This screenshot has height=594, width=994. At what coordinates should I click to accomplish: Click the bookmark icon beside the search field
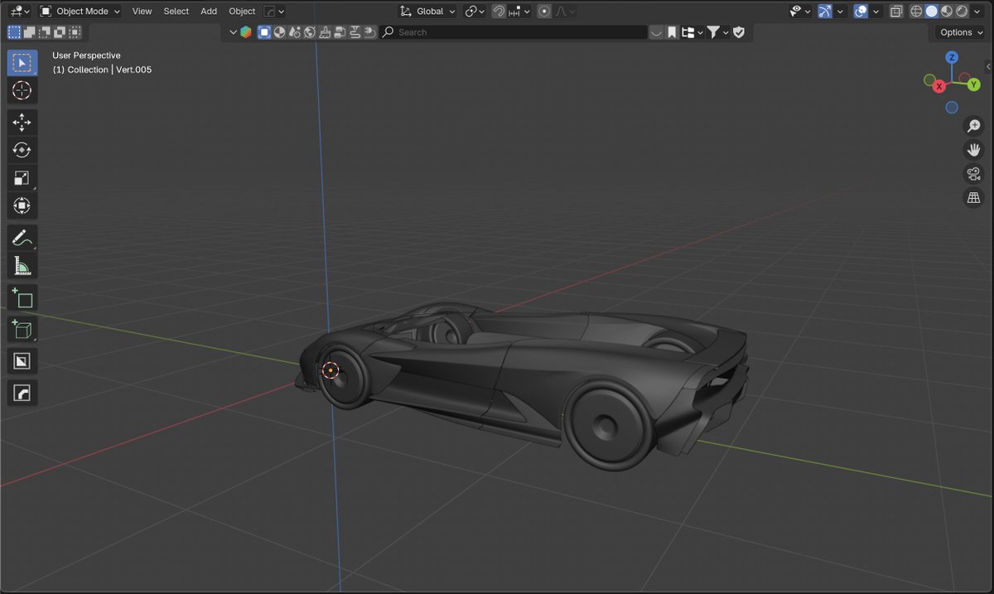(671, 32)
